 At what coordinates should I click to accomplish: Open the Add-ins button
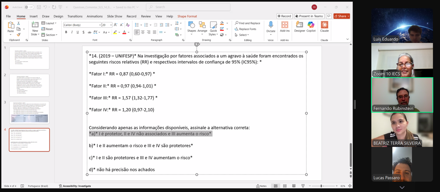point(284,27)
